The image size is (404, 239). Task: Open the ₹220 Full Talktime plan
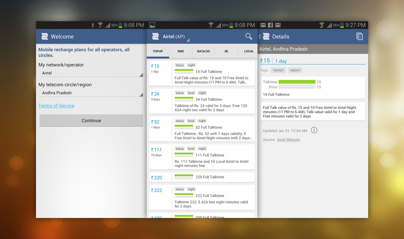click(202, 177)
